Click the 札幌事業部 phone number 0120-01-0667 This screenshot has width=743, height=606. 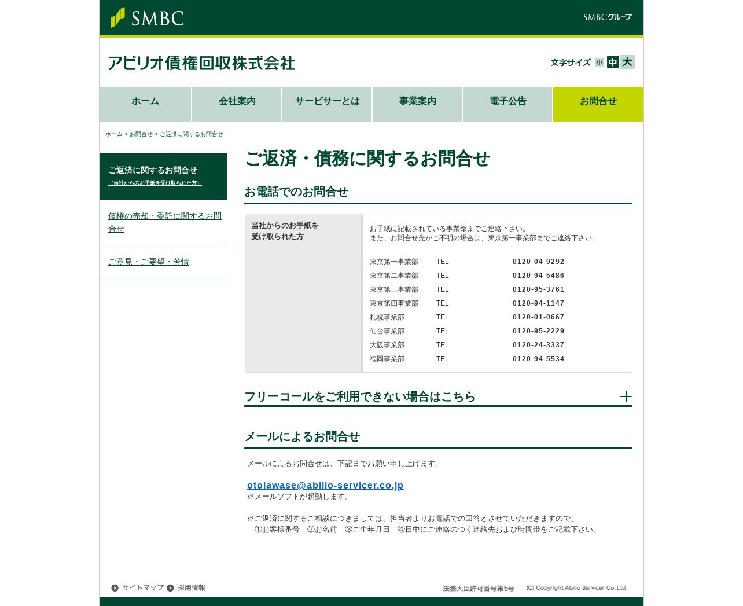tap(538, 317)
